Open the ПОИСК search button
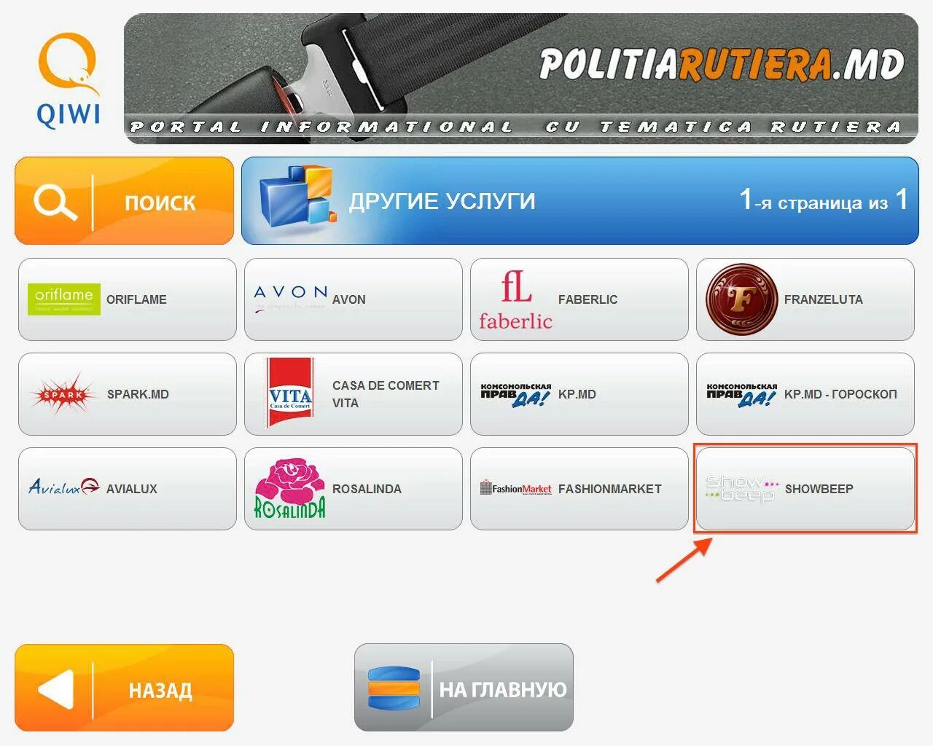Screen dimensions: 933x746 click(124, 200)
